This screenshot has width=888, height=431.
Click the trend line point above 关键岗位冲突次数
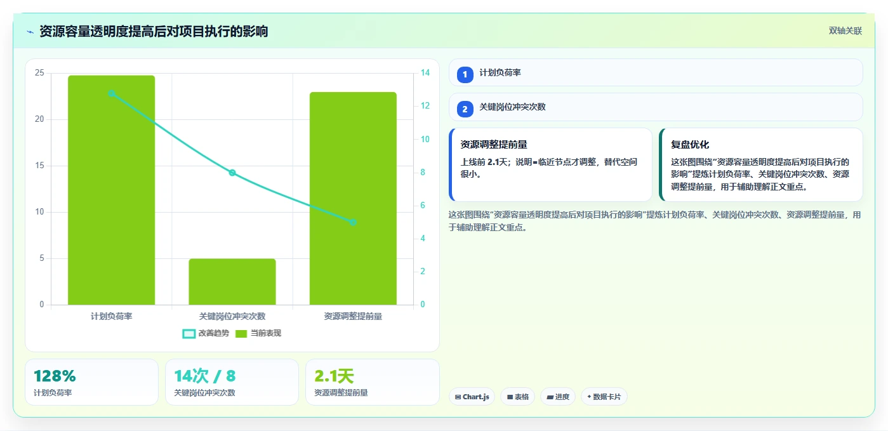tap(232, 173)
